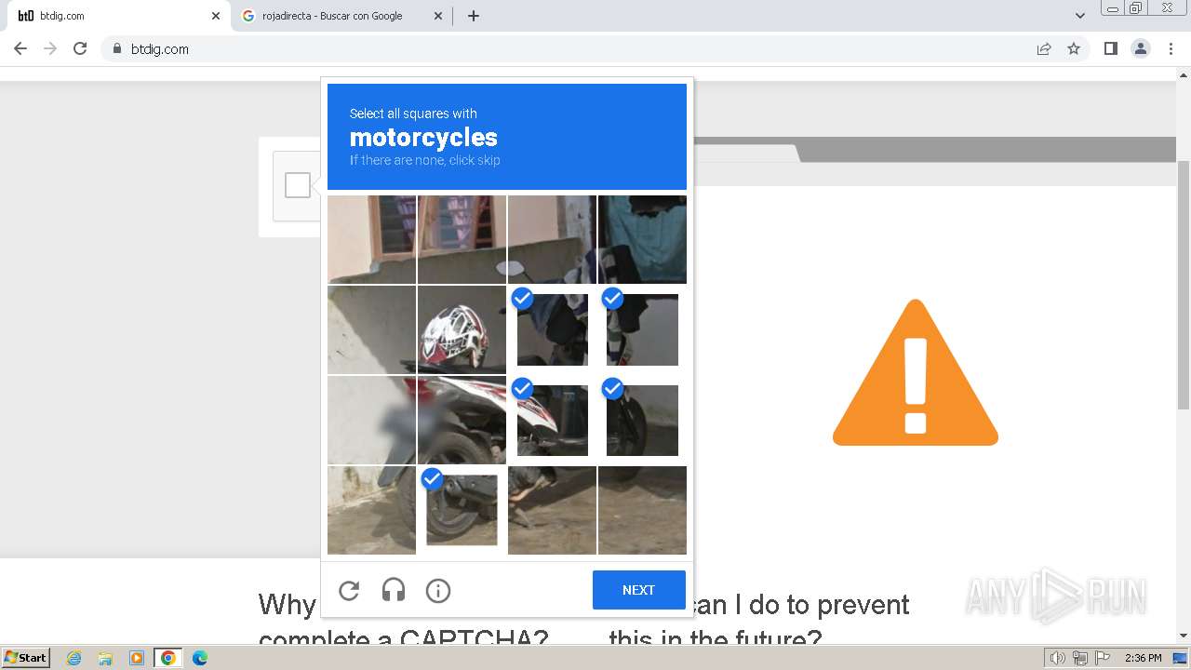Deselect tile showing the motorcycle's white rear fairing
The height and width of the screenshot is (670, 1191).
tap(552, 420)
